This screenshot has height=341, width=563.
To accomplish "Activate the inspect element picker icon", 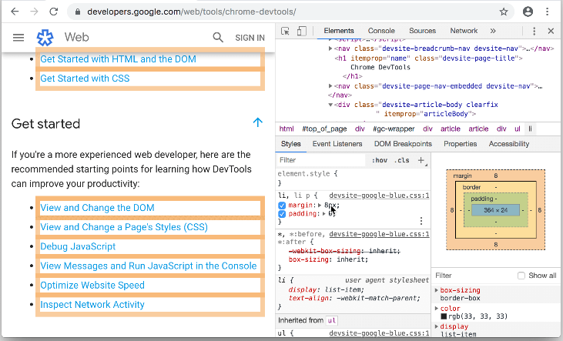I will [285, 31].
